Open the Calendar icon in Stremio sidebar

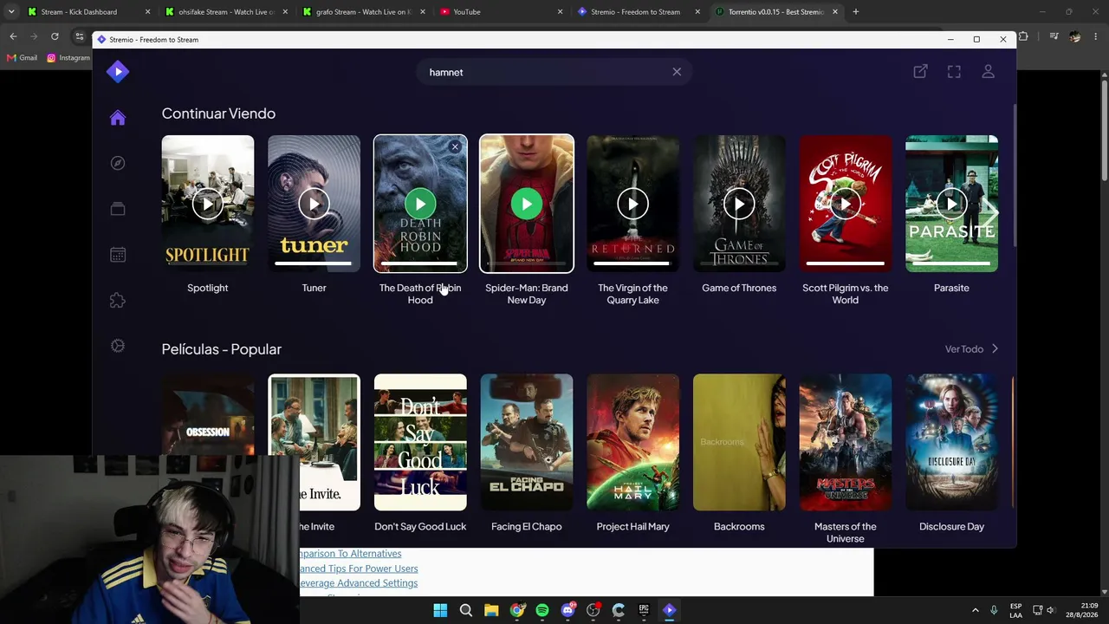(118, 255)
